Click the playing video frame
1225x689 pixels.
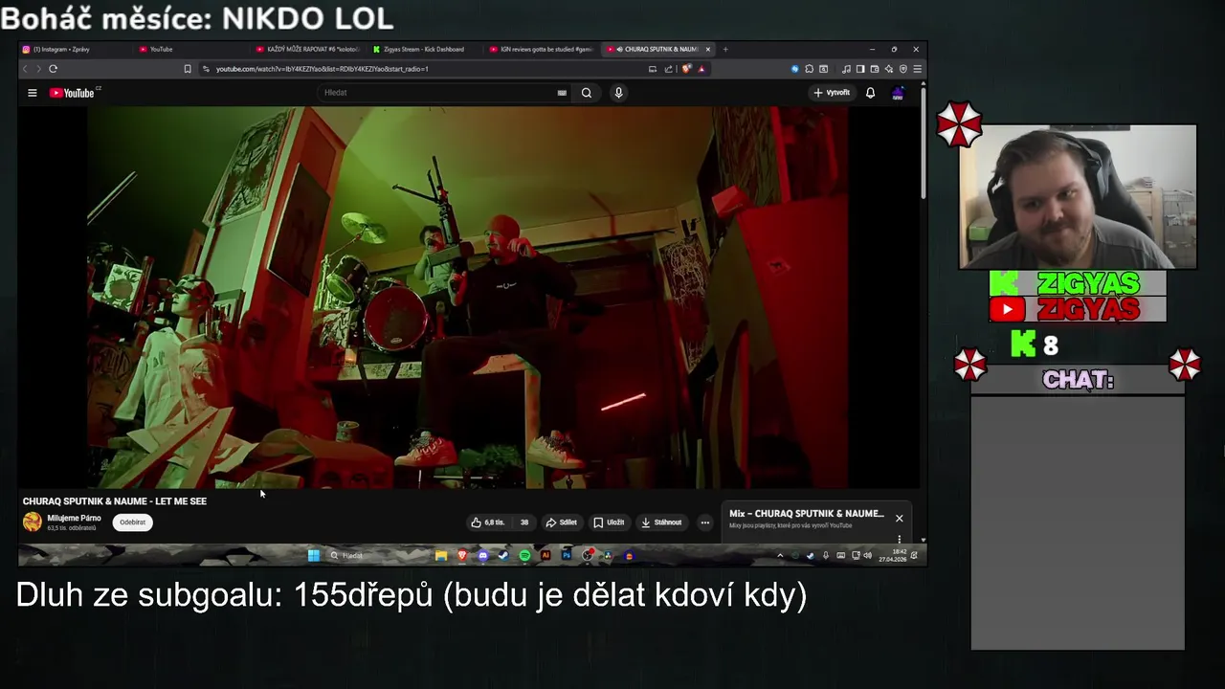467,297
